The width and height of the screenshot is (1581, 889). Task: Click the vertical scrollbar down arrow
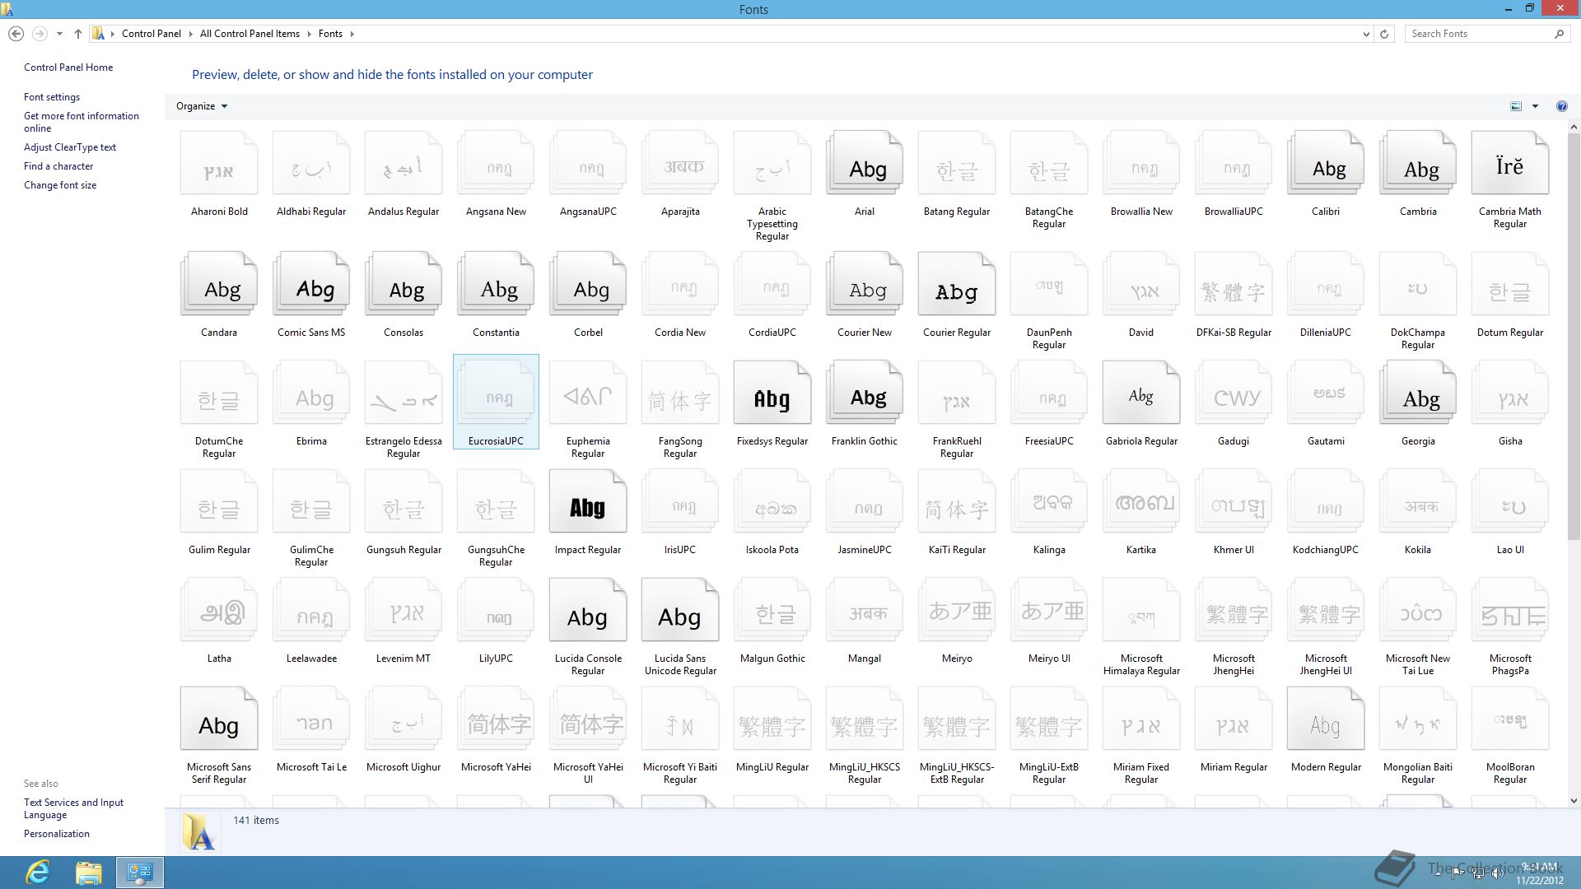tap(1574, 800)
